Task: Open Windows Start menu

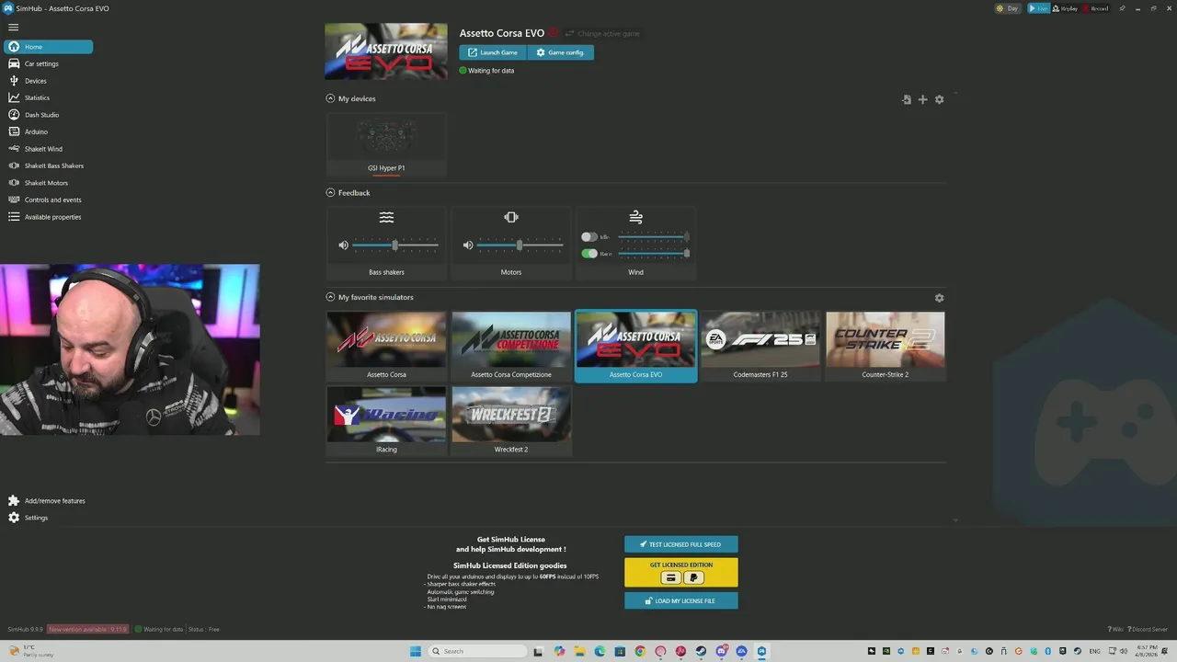Action: click(416, 651)
